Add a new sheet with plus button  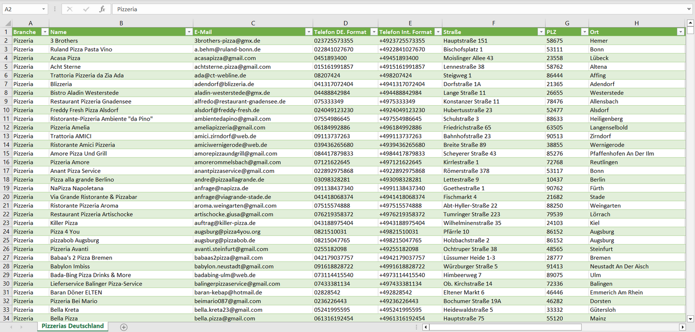pos(124,327)
